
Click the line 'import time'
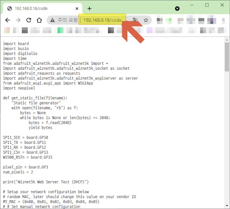pos(15,58)
